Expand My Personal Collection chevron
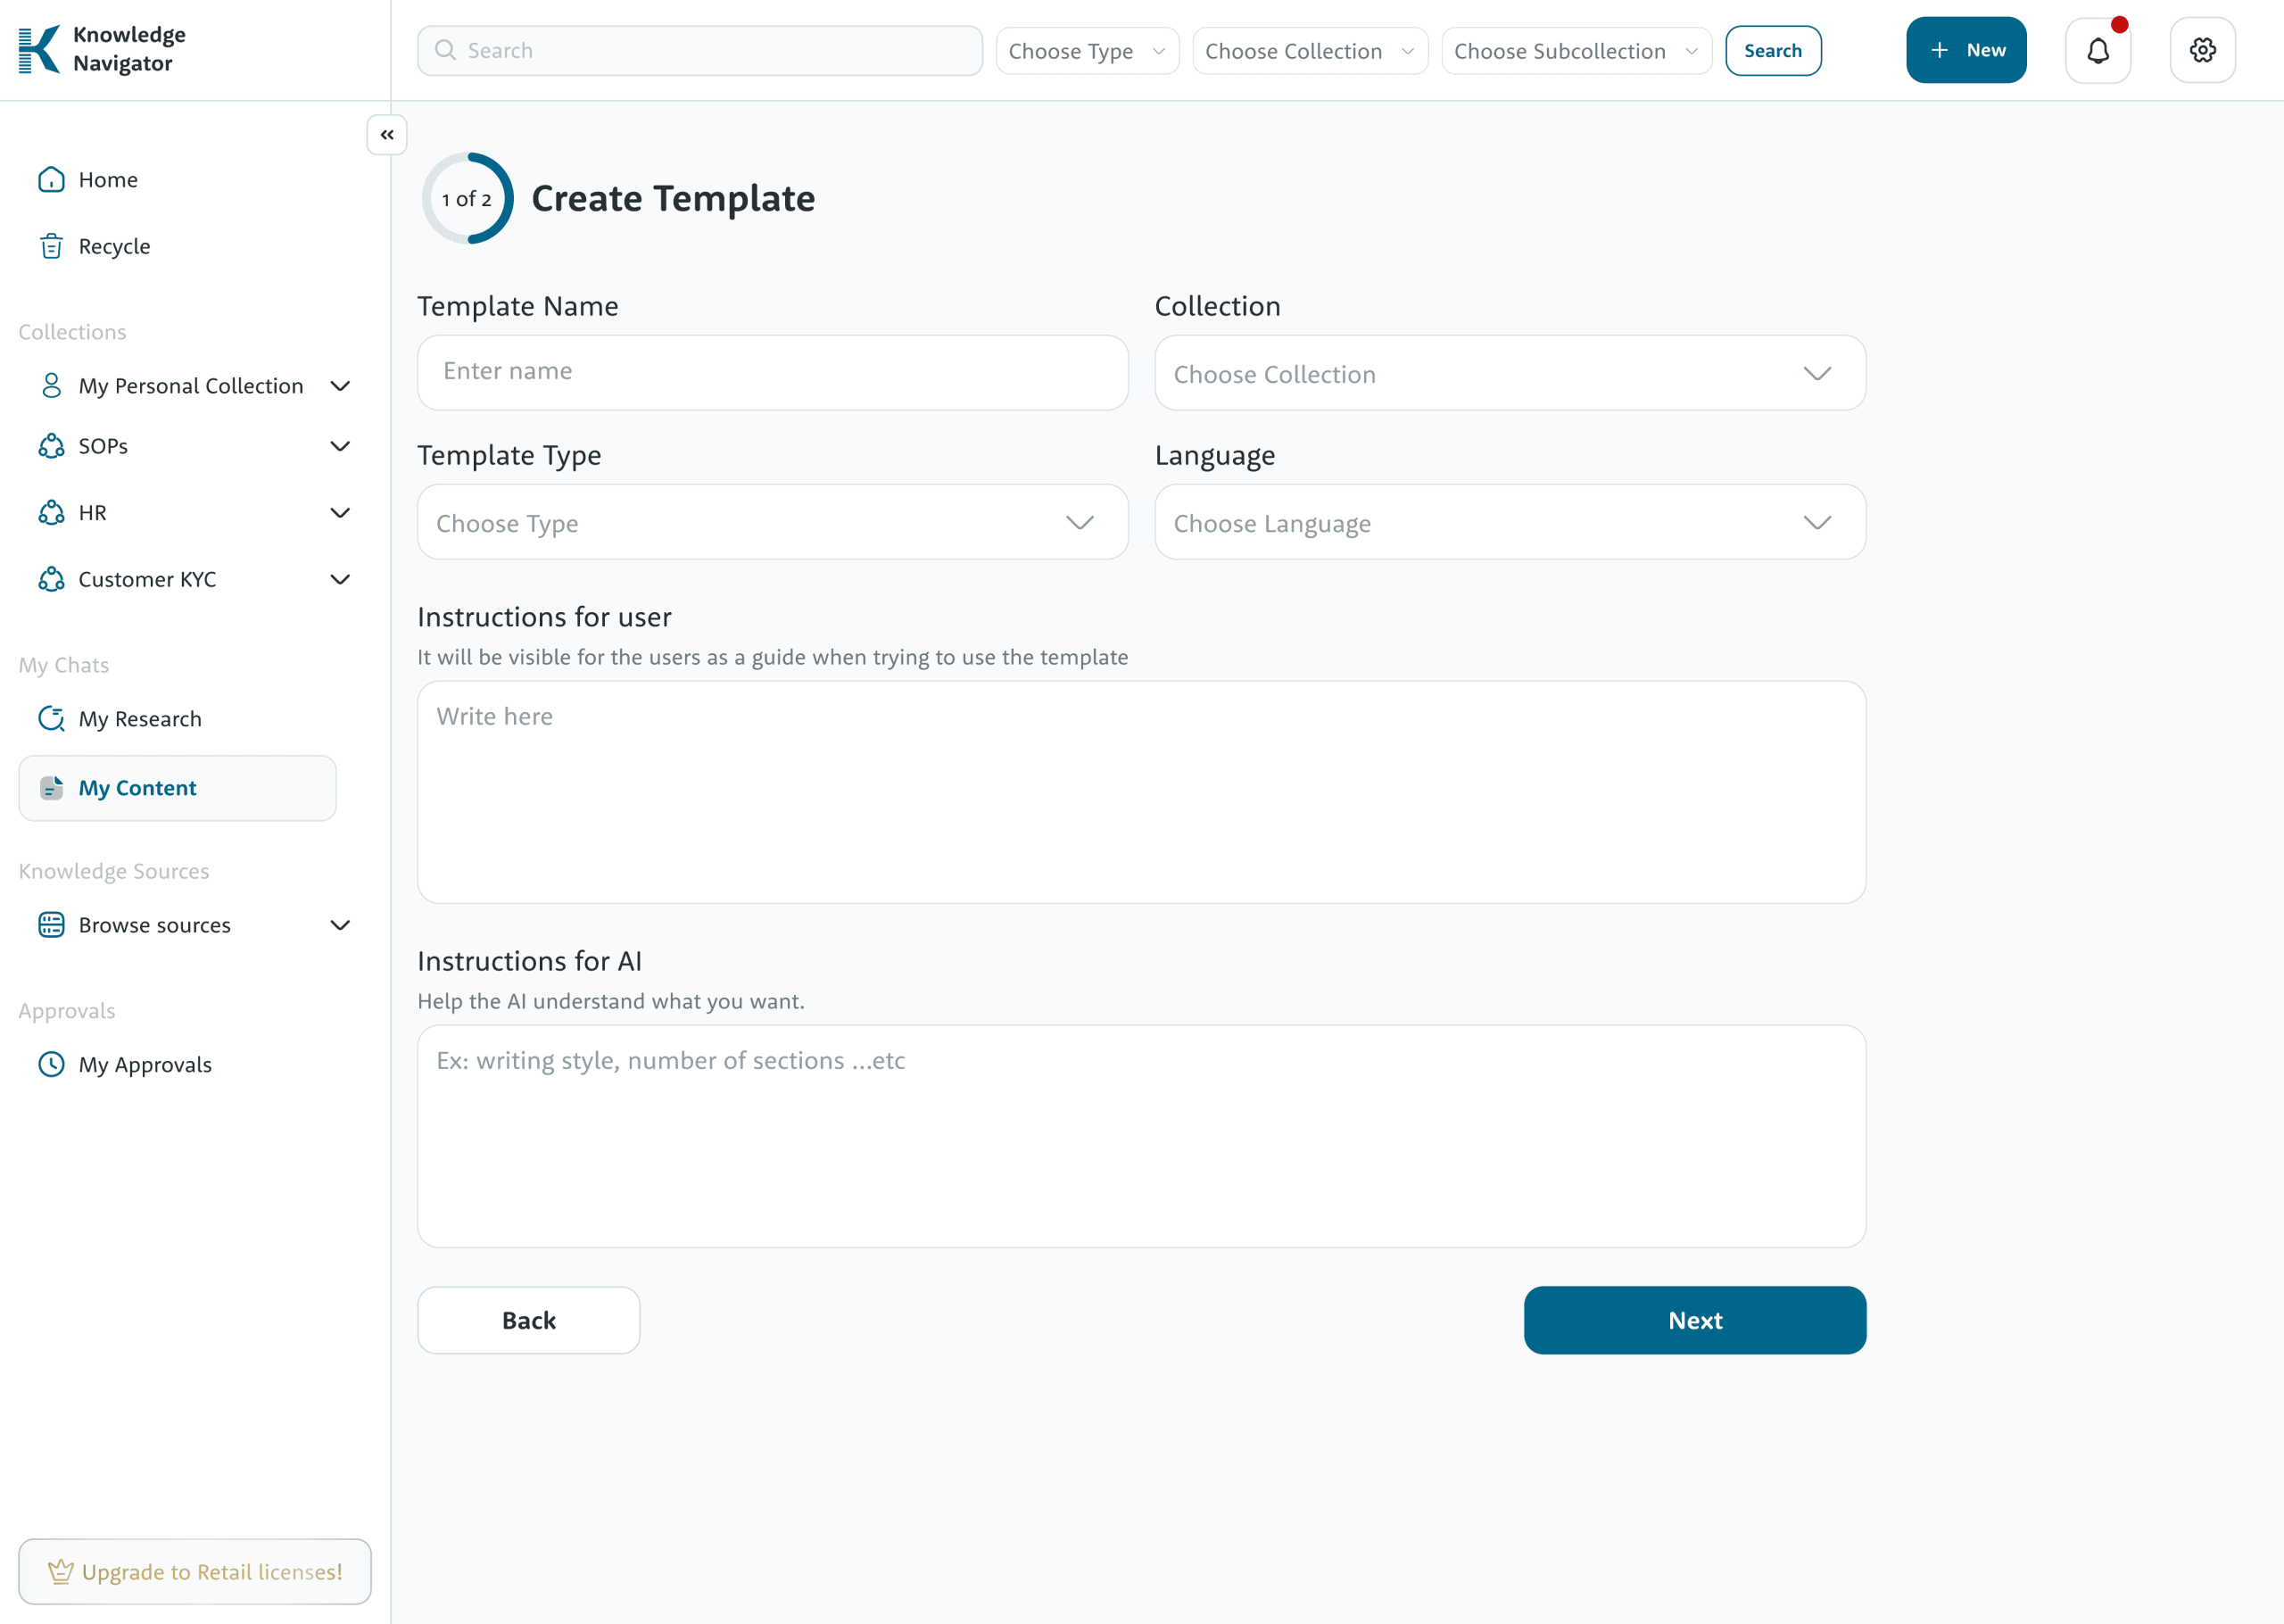Viewport: 2284px width, 1624px height. (340, 386)
